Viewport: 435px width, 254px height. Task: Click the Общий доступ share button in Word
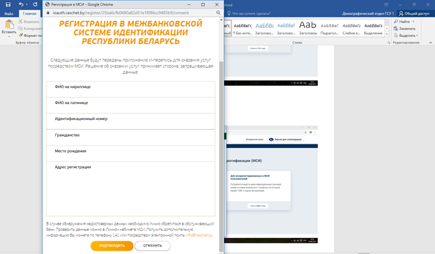[414, 13]
